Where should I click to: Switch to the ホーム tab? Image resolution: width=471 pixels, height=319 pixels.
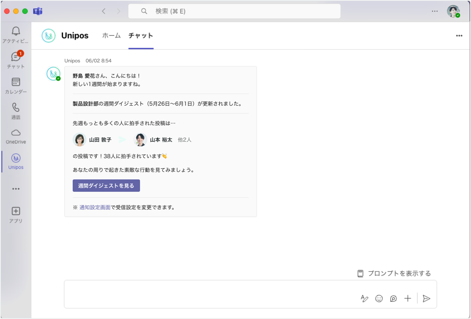click(x=112, y=35)
